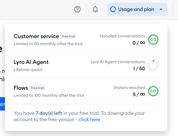
Task: Click the infinity icon for Visitors reached
Action: click(x=153, y=91)
